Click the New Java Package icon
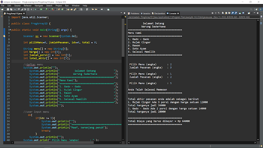Screen dimensions: 263x148 59,9
